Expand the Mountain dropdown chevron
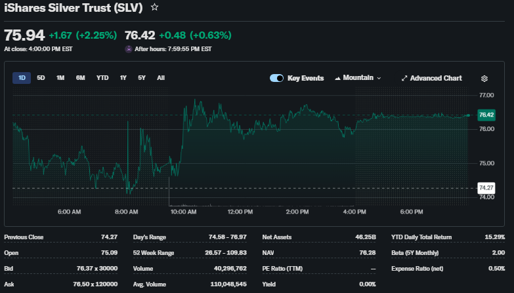Viewport: 514px width, 293px height. click(379, 78)
